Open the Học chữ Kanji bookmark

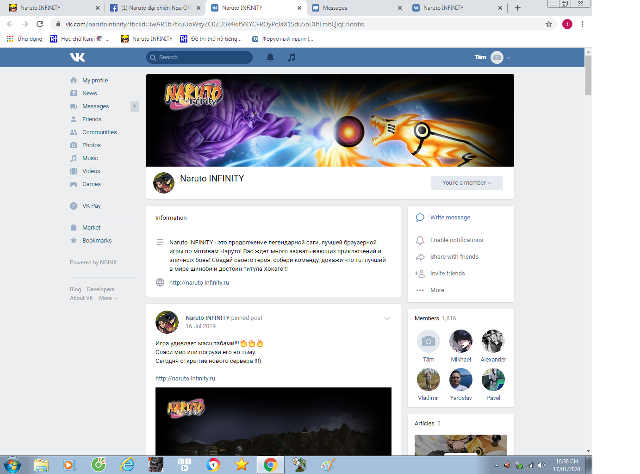(80, 39)
